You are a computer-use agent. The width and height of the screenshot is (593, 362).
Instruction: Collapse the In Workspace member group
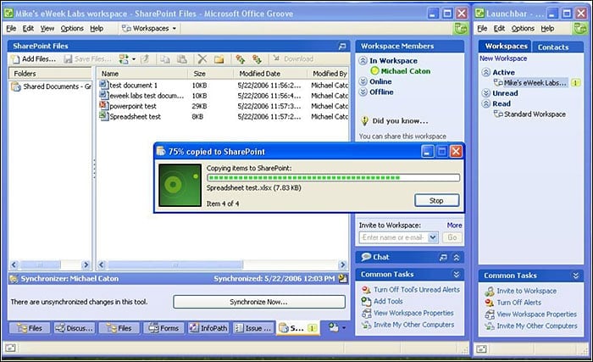[363, 60]
